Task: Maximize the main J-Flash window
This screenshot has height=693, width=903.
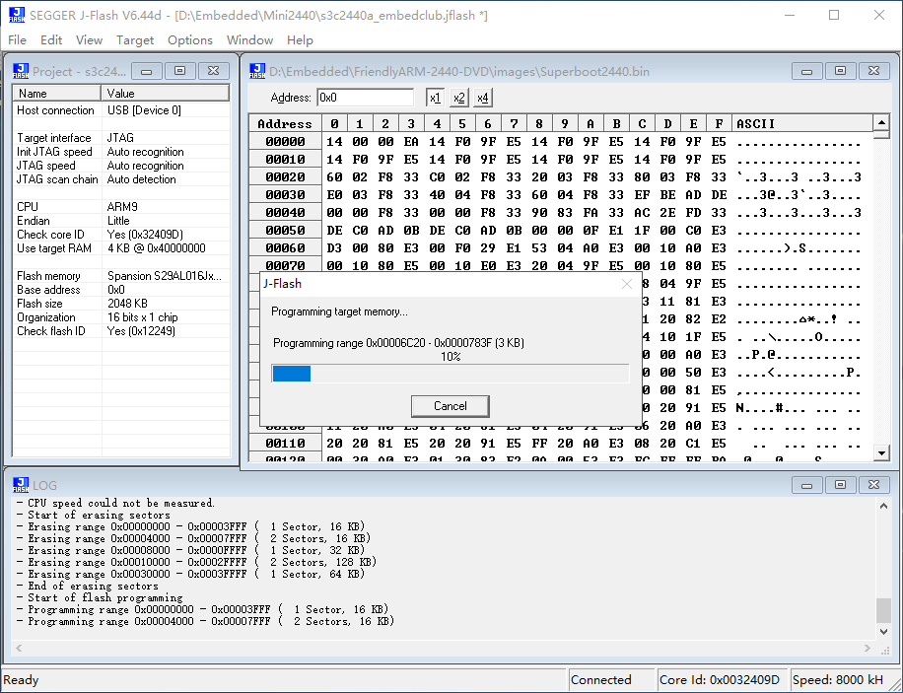Action: [834, 15]
